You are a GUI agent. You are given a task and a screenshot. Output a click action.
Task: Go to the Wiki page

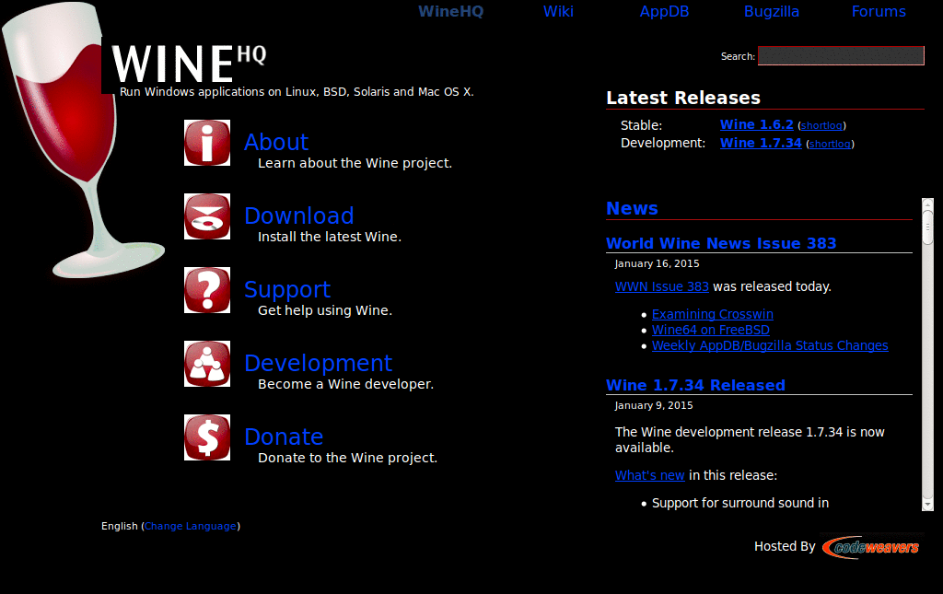[x=558, y=11]
